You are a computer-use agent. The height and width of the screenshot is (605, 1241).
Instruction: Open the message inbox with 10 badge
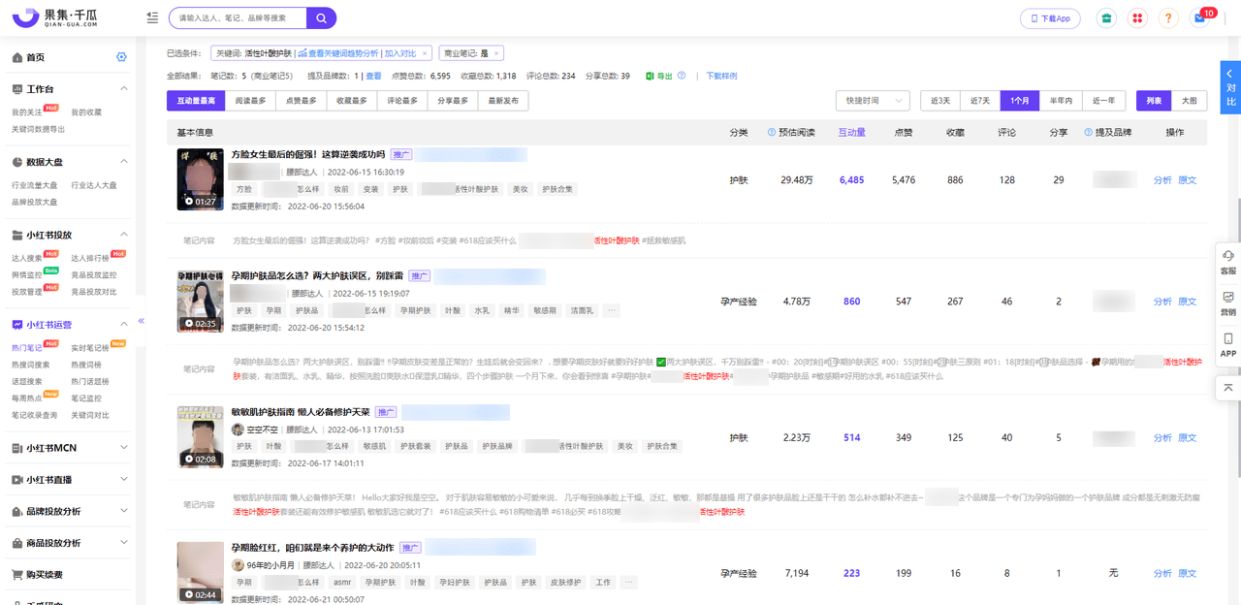[1201, 17]
